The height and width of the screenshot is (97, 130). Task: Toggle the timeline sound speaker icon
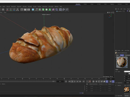coord(110,81)
